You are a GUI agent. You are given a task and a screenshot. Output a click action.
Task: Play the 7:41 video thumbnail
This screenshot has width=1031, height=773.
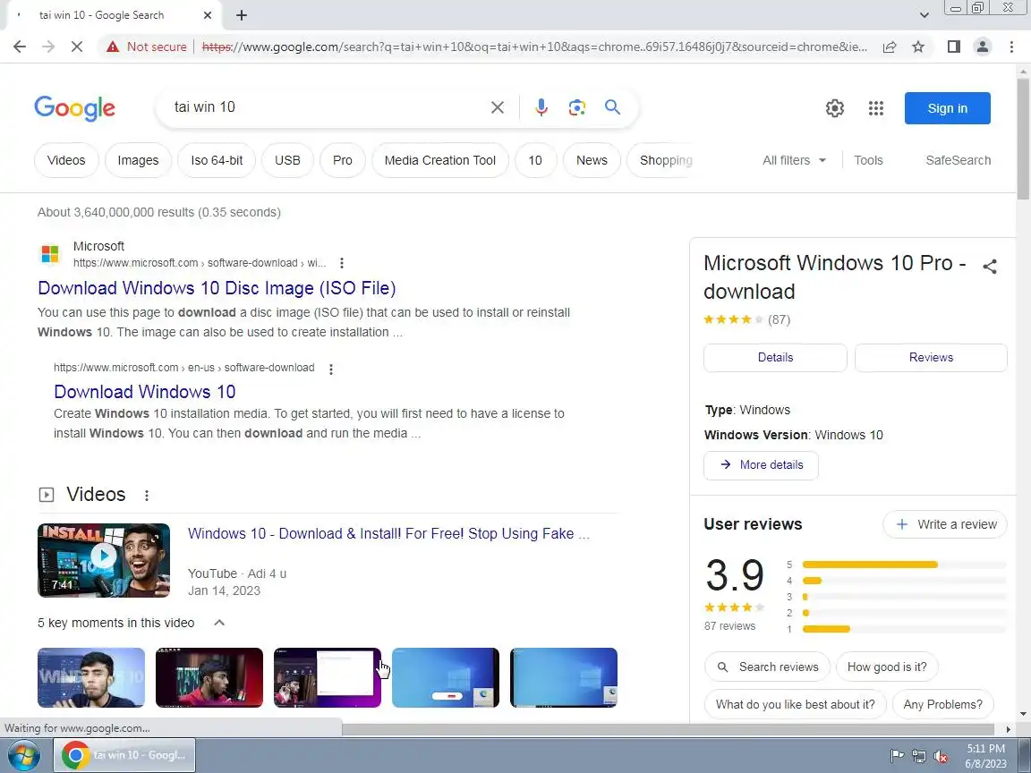click(x=104, y=560)
